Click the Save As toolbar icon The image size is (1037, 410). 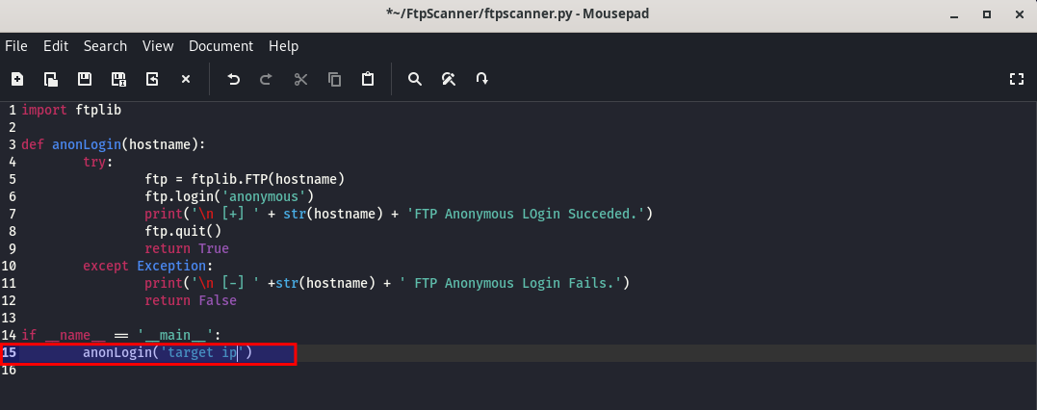coord(118,79)
